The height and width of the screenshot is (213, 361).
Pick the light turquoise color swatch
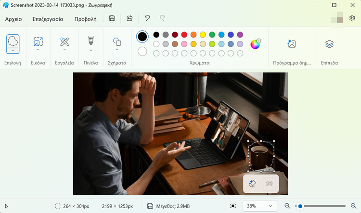tap(221, 44)
